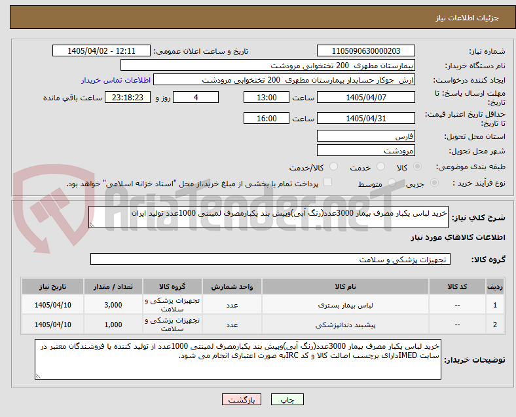The height and width of the screenshot is (417, 516).
Task: Click the response deadline date 1405/04/07
Action: click(366, 97)
